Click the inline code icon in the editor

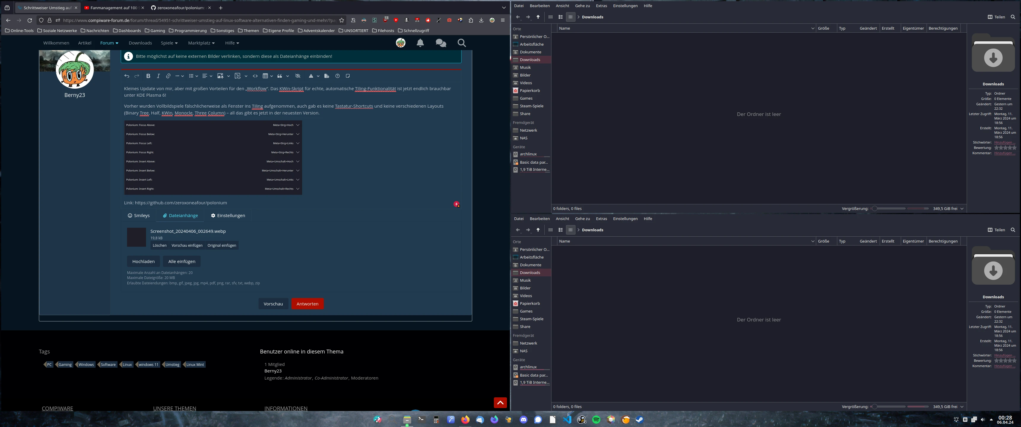(x=255, y=76)
